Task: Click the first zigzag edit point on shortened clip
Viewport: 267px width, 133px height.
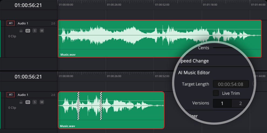Action: click(78, 106)
